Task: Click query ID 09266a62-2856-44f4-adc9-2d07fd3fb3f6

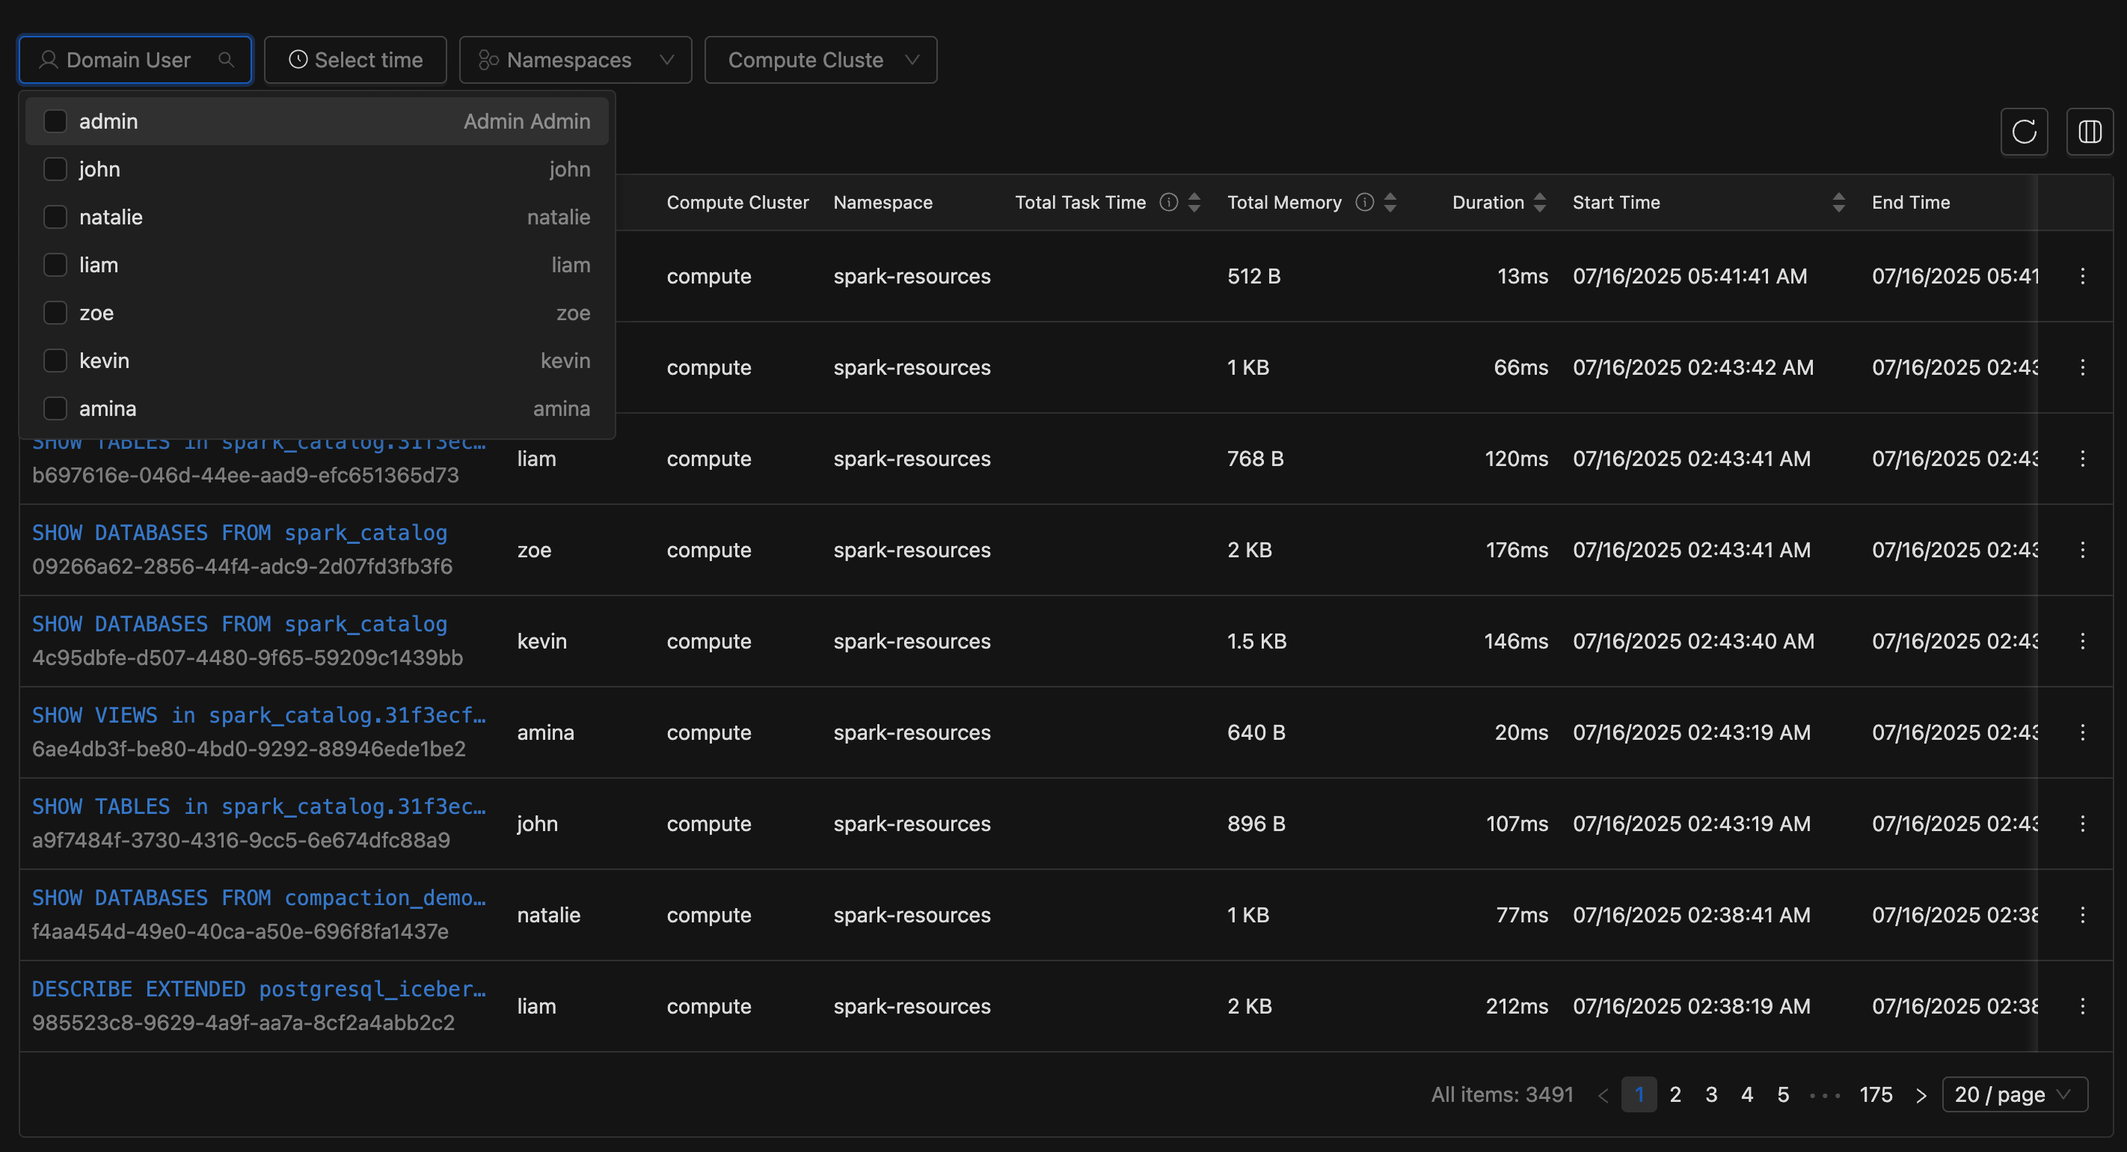Action: coord(242,566)
